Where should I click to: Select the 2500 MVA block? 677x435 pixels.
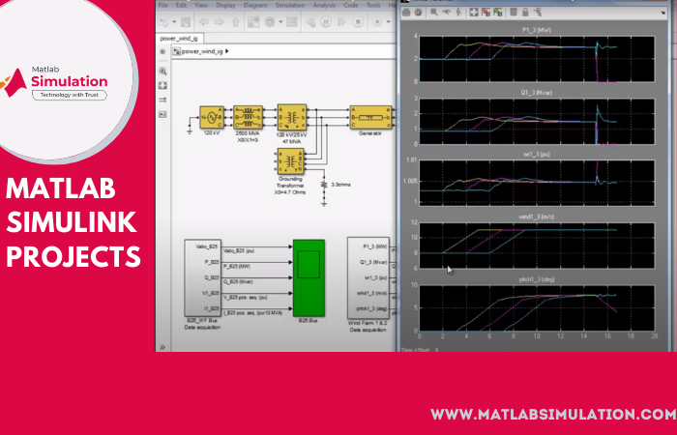248,117
